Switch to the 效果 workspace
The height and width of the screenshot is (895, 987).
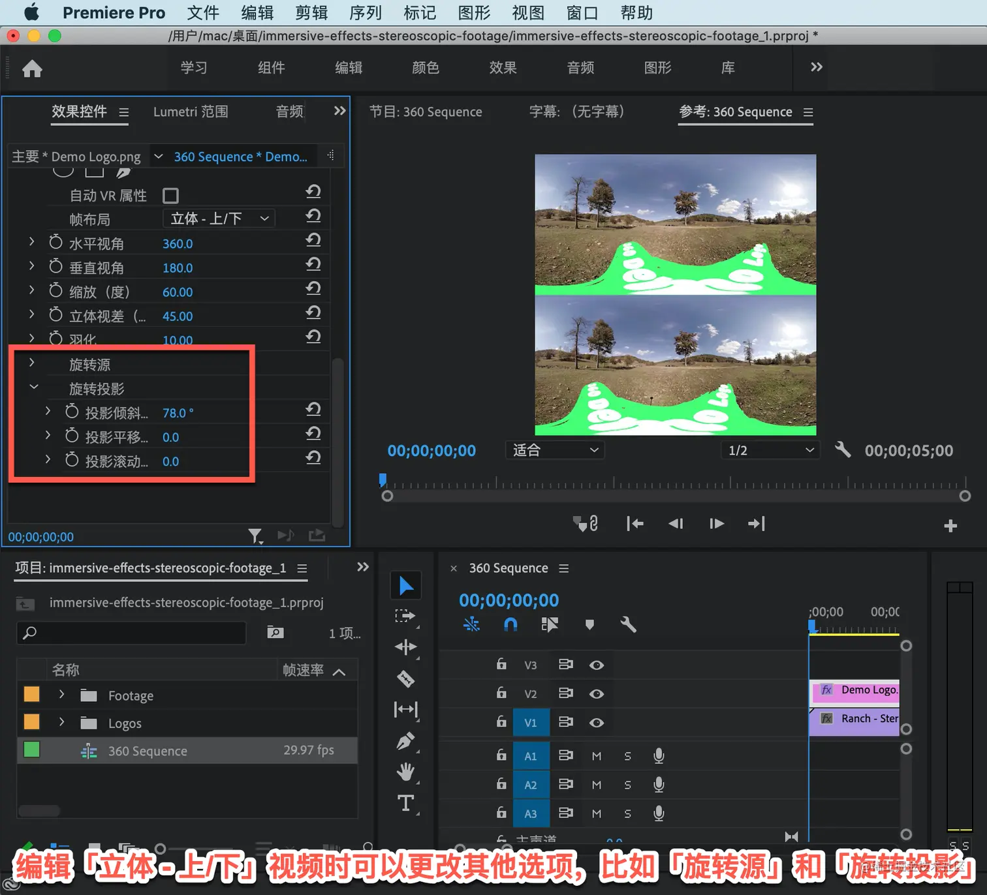coord(503,68)
